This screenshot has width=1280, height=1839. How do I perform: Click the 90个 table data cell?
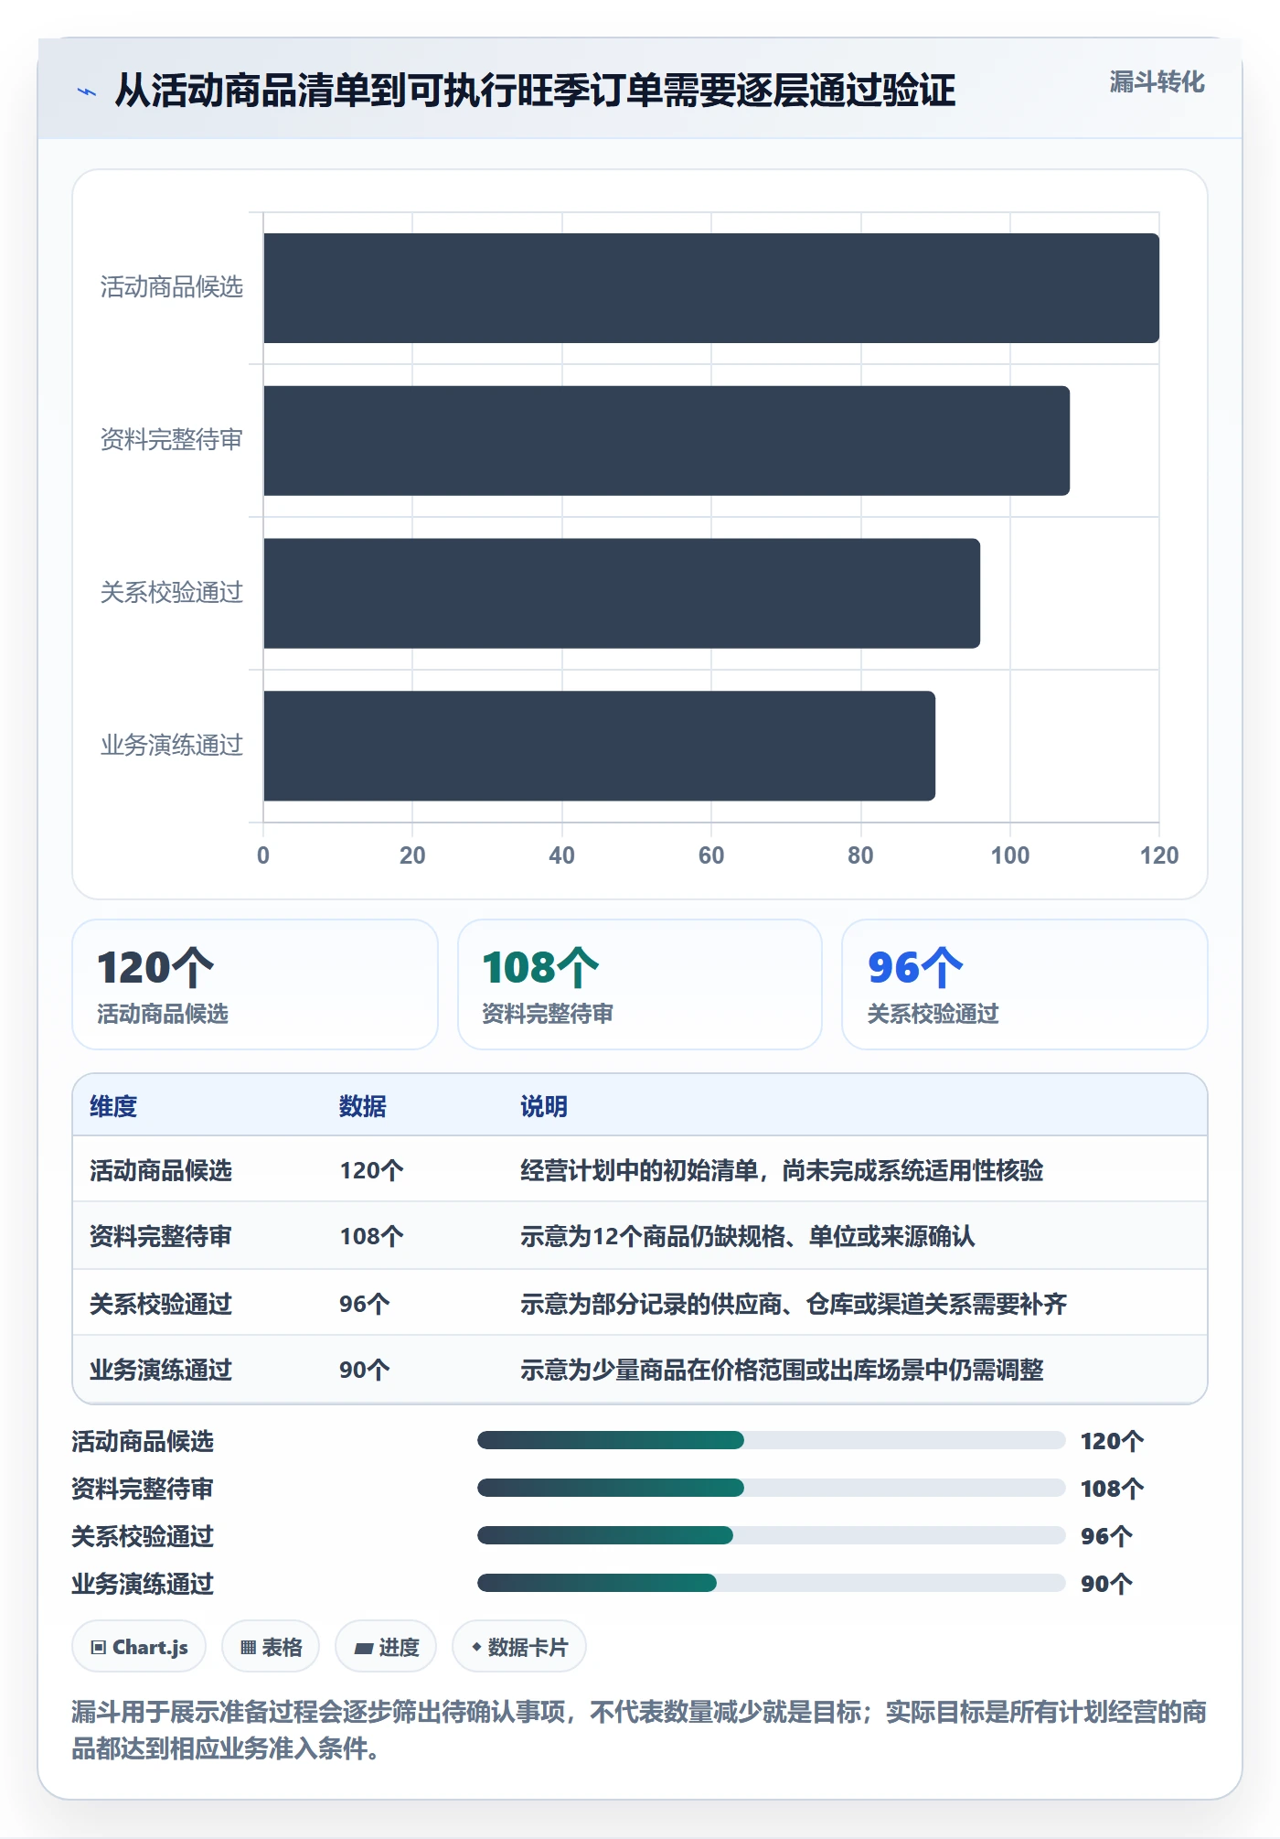[x=365, y=1370]
